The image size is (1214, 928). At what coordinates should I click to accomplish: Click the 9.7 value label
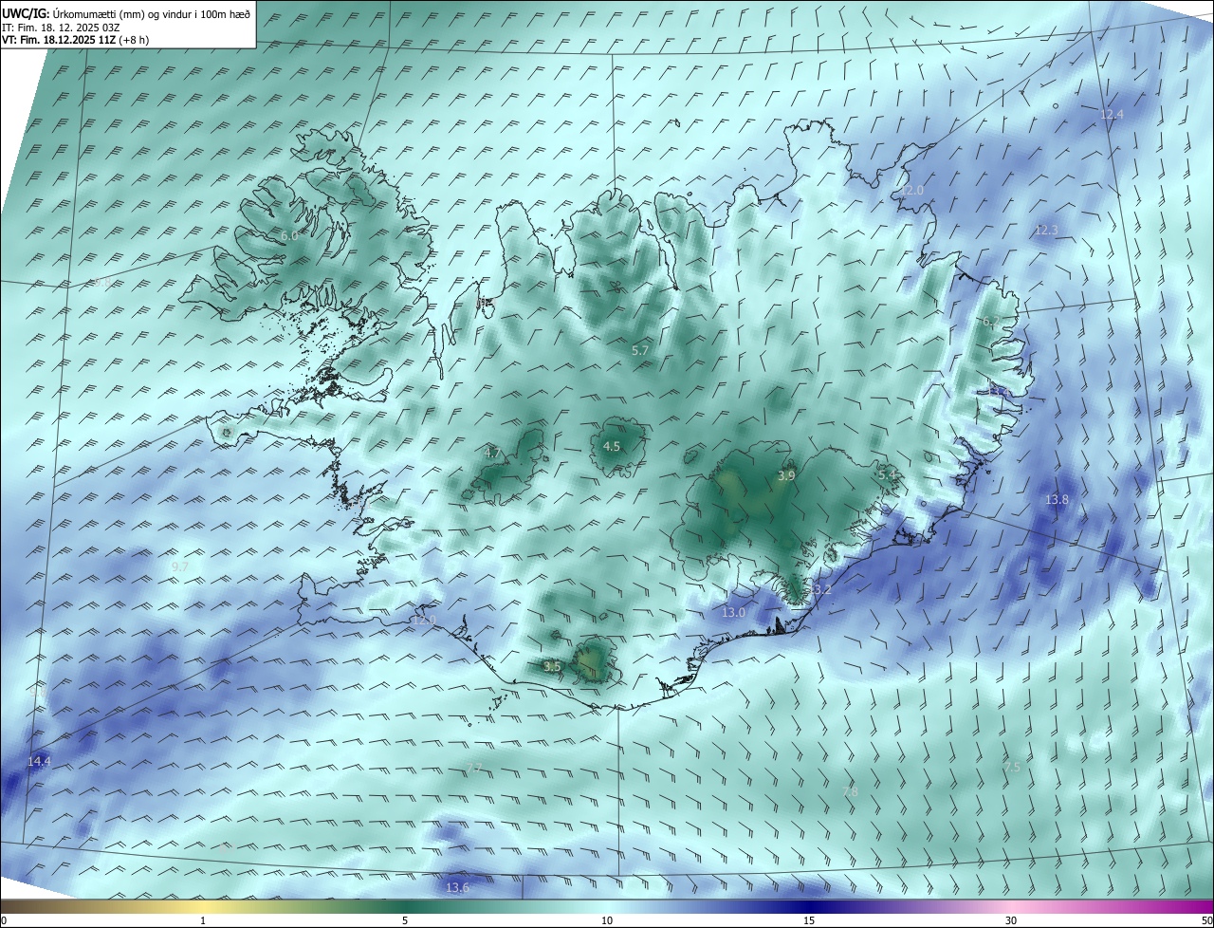(179, 566)
